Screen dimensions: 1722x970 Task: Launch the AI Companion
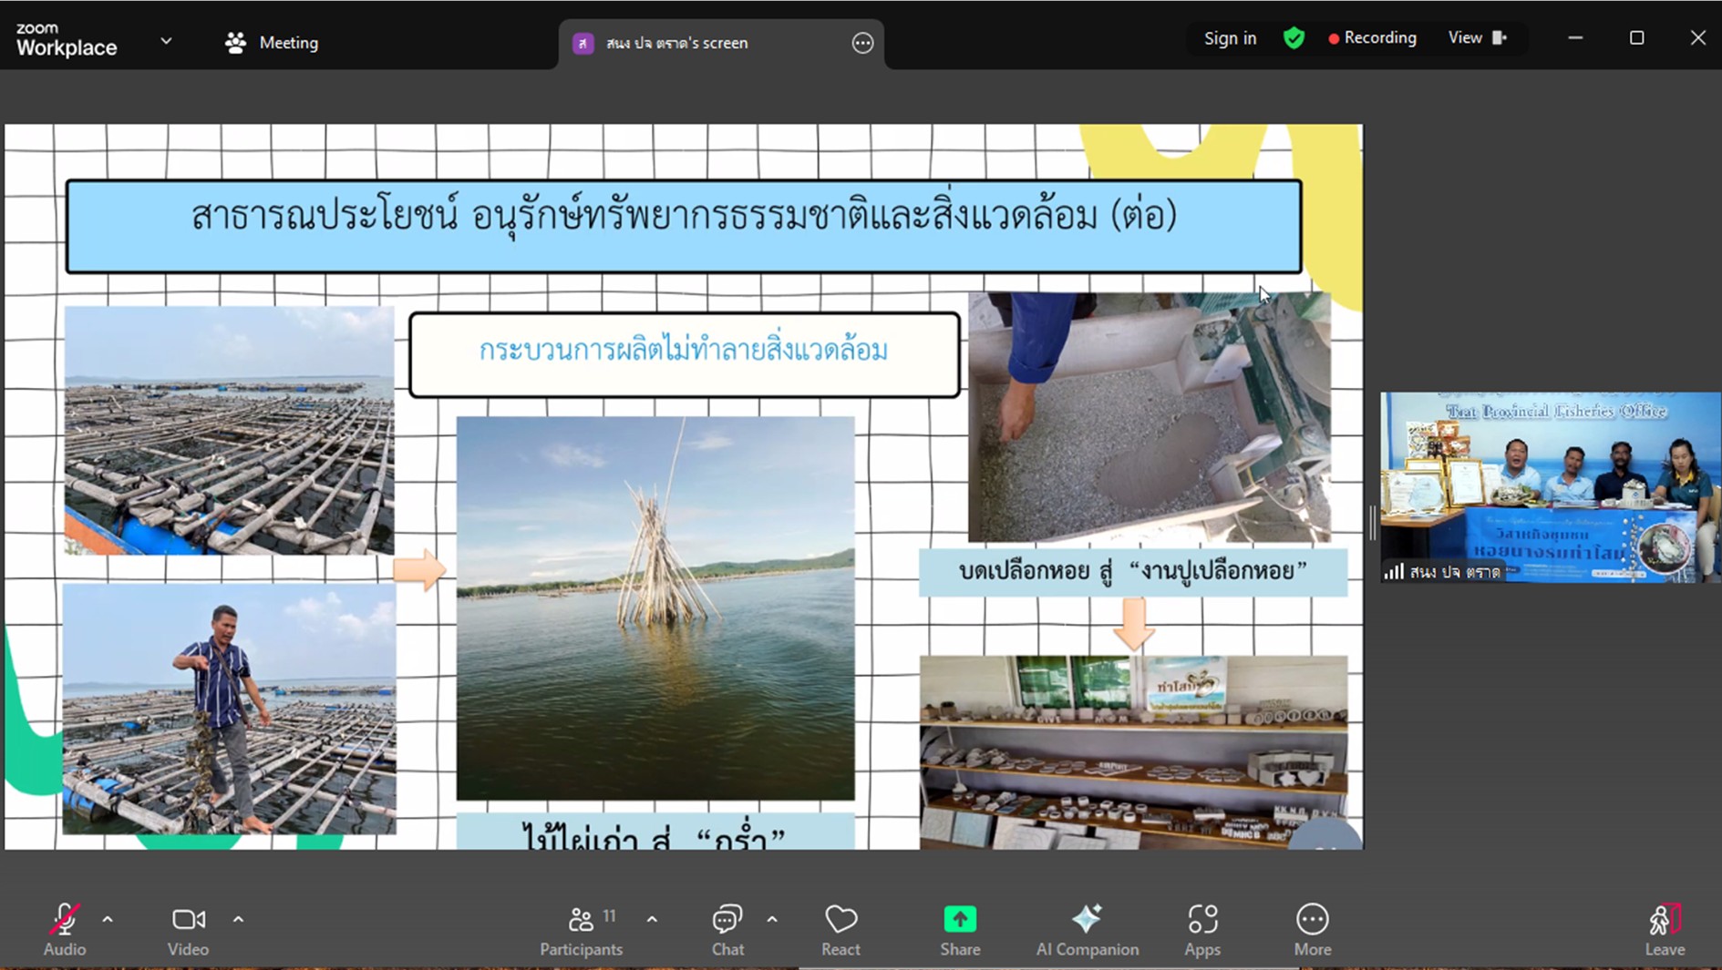coord(1087,929)
